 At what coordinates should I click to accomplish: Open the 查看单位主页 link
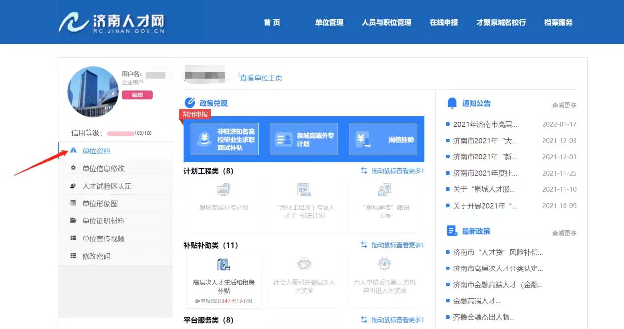point(261,78)
